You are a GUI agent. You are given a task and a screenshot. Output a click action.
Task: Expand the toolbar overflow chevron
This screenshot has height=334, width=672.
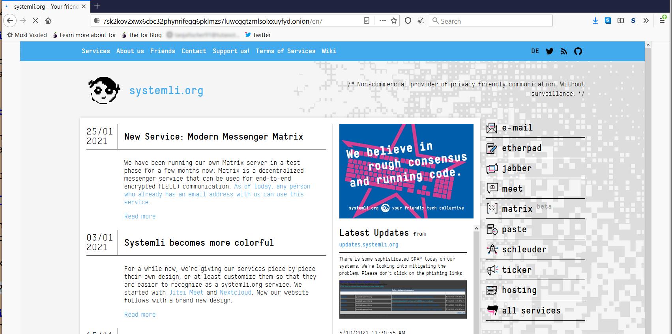[x=646, y=21]
